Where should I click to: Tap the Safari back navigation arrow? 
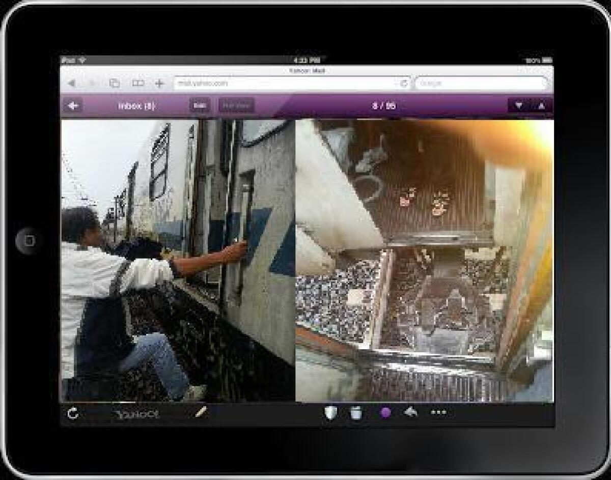(x=71, y=83)
